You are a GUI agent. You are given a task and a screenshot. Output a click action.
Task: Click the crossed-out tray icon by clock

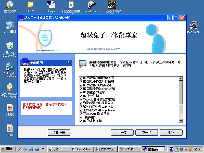[190, 149]
